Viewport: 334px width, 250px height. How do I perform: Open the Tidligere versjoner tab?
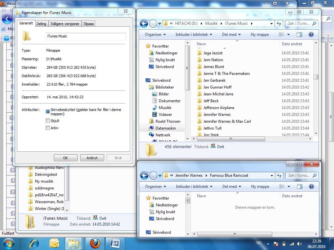[x=65, y=24]
